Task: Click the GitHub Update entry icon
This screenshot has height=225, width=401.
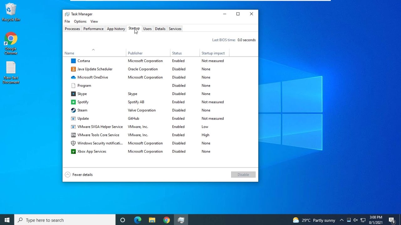Action: point(73,118)
